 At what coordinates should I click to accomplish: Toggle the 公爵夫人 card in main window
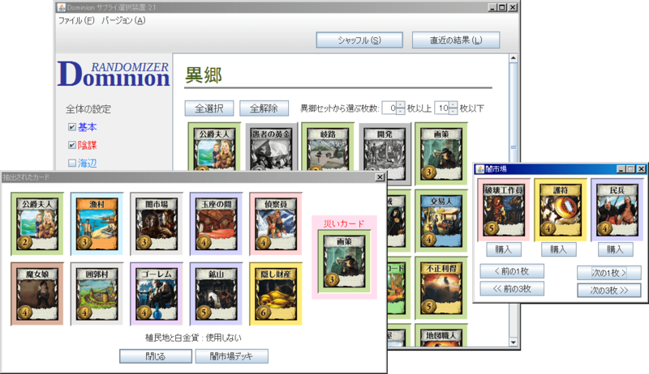(214, 147)
